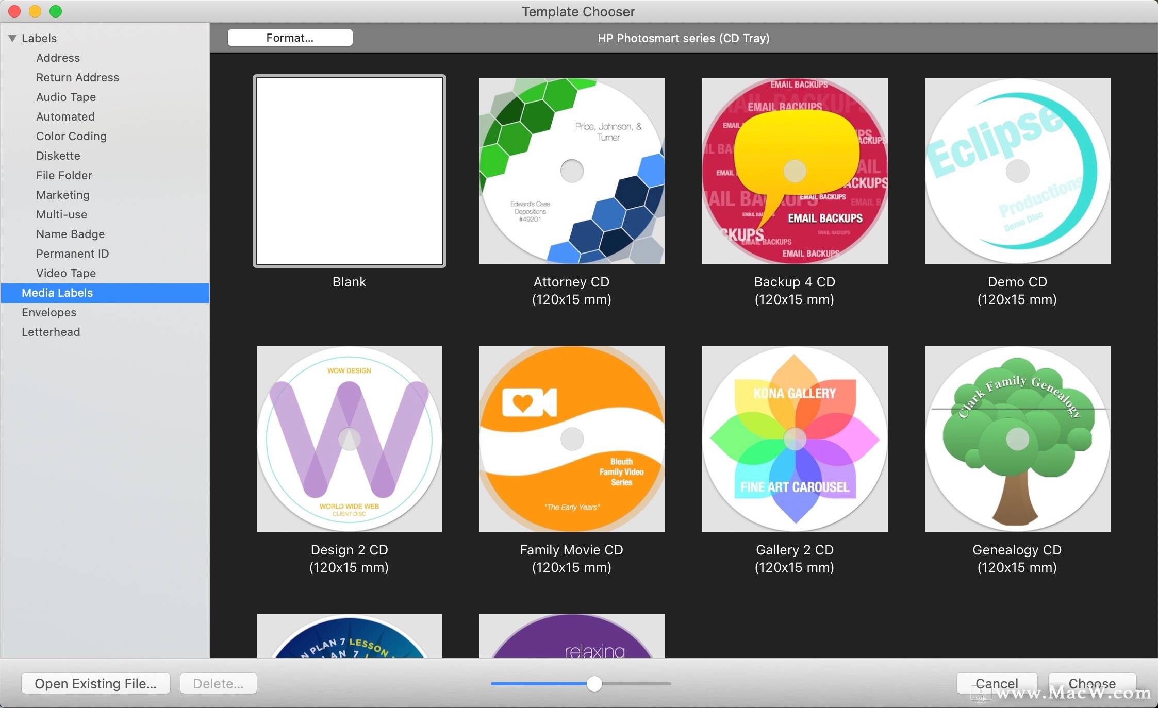1158x708 pixels.
Task: Click the Gallery 2 CD caption text
Action: 795,559
